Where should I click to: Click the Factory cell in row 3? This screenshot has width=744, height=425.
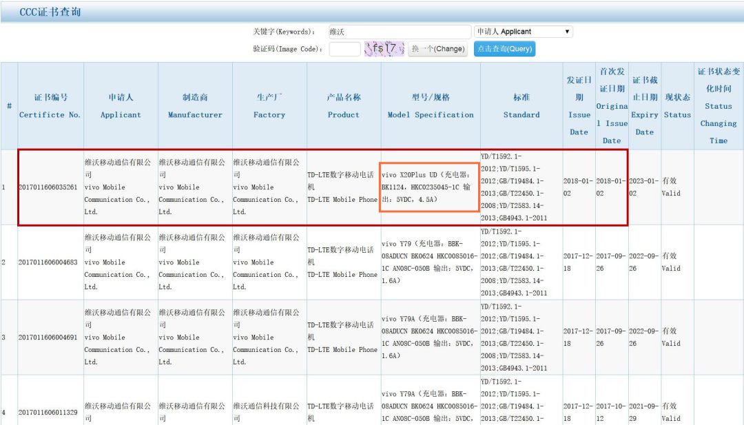click(269, 337)
